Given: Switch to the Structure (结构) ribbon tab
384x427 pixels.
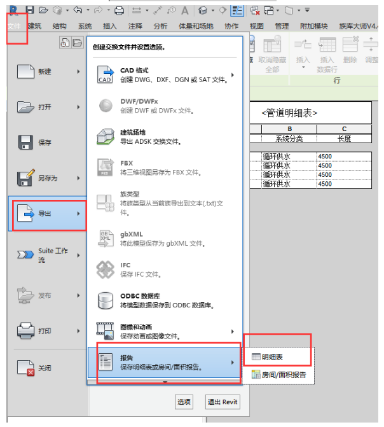Looking at the screenshot, I should point(59,26).
